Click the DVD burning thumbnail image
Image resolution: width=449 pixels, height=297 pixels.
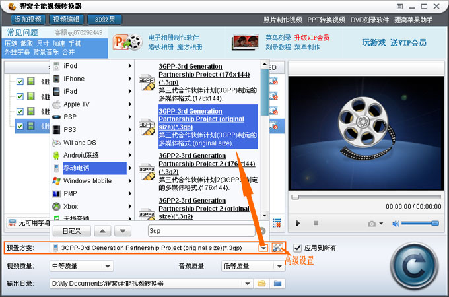pyautogui.click(x=245, y=43)
